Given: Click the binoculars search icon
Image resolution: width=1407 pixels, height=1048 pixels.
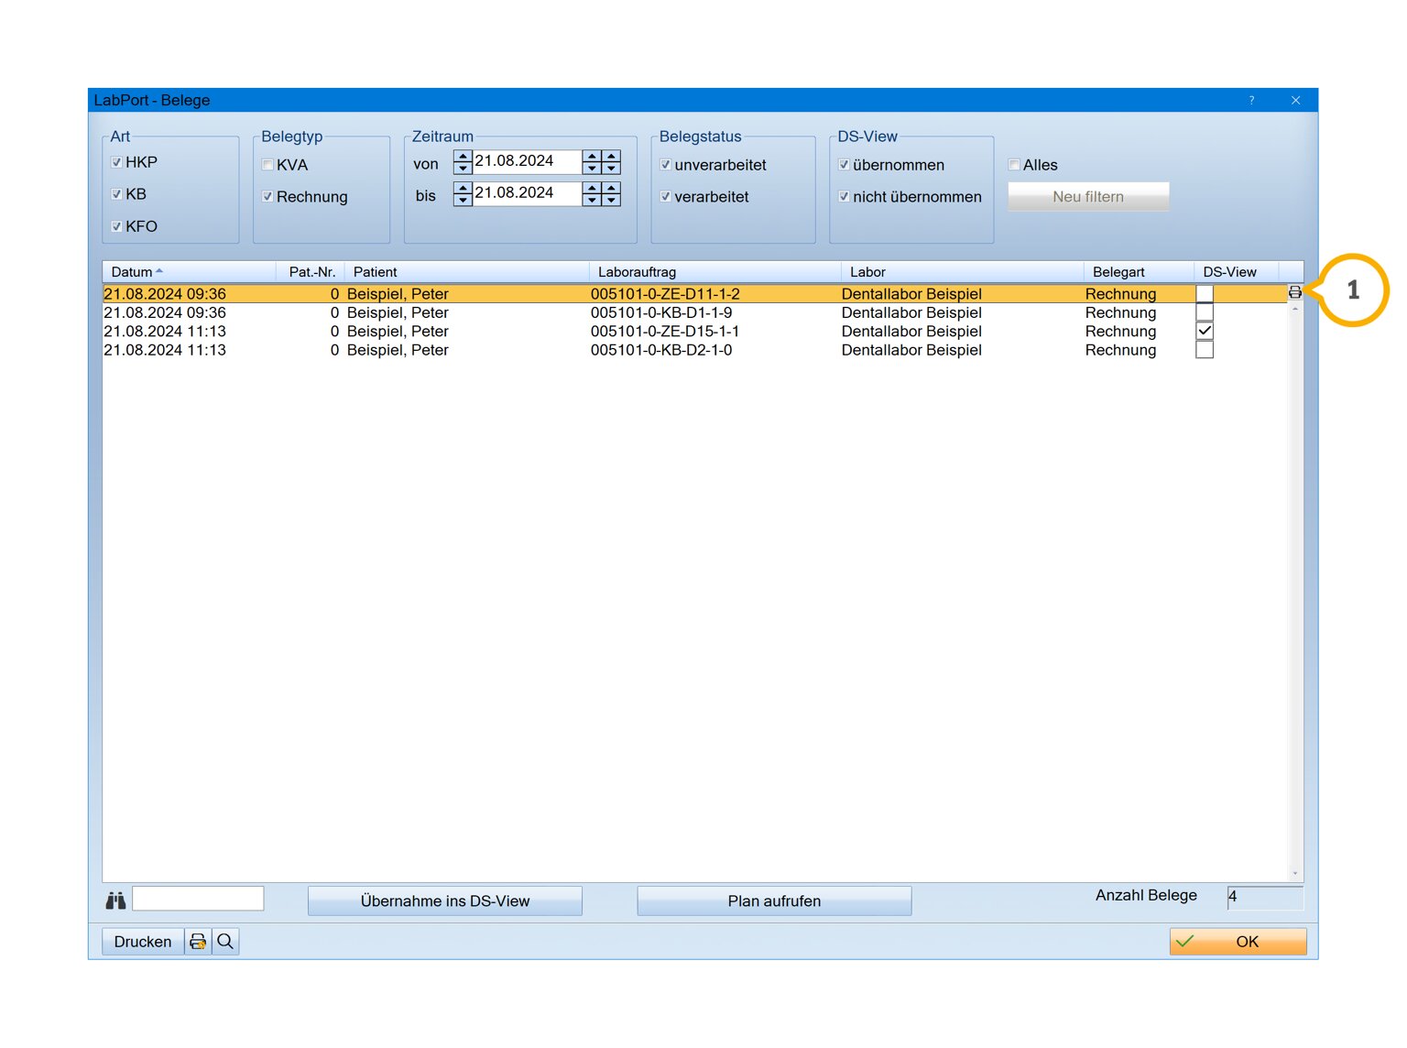Looking at the screenshot, I should pos(115,901).
